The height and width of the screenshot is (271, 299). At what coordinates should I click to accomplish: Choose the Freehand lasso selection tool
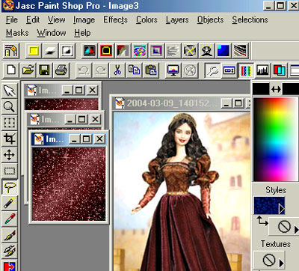tap(9, 186)
